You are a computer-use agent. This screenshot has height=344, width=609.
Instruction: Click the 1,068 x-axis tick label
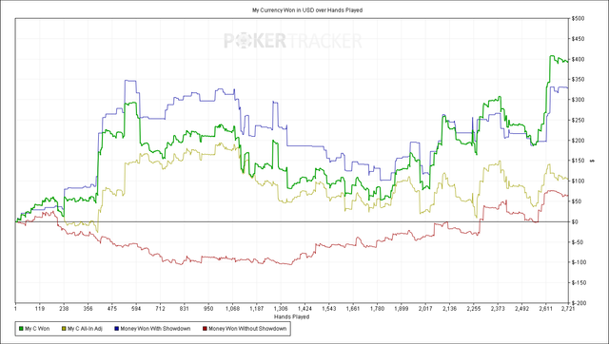[232, 309]
